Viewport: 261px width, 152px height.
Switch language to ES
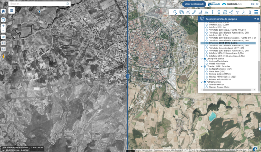coord(253,4)
